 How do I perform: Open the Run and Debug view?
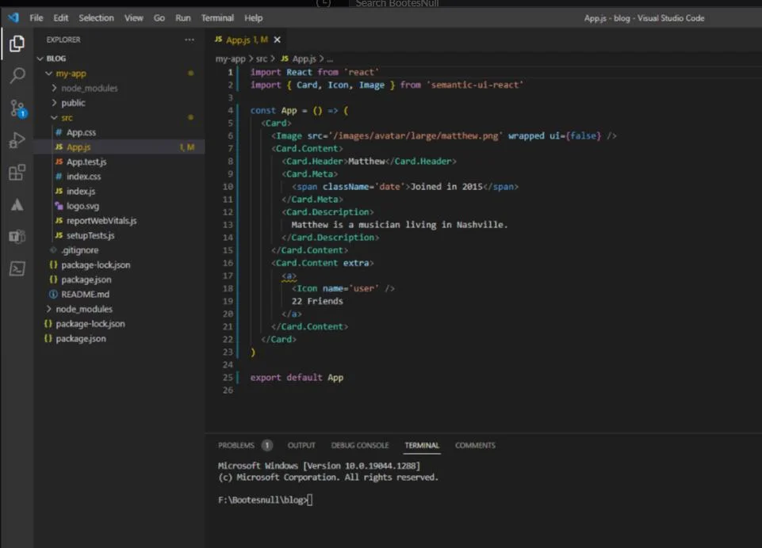pyautogui.click(x=17, y=140)
